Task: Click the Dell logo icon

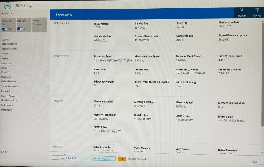Action: (x=7, y=6)
